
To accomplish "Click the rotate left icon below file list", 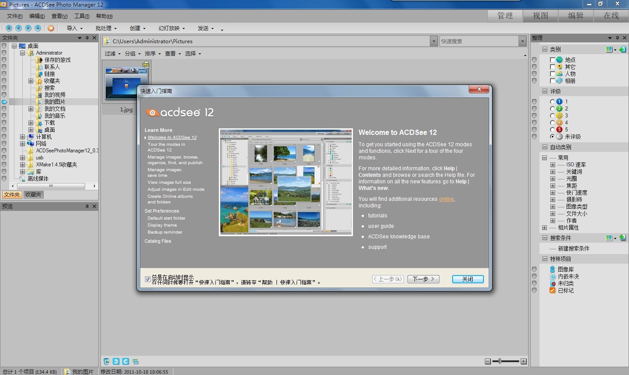I will pyautogui.click(x=116, y=361).
